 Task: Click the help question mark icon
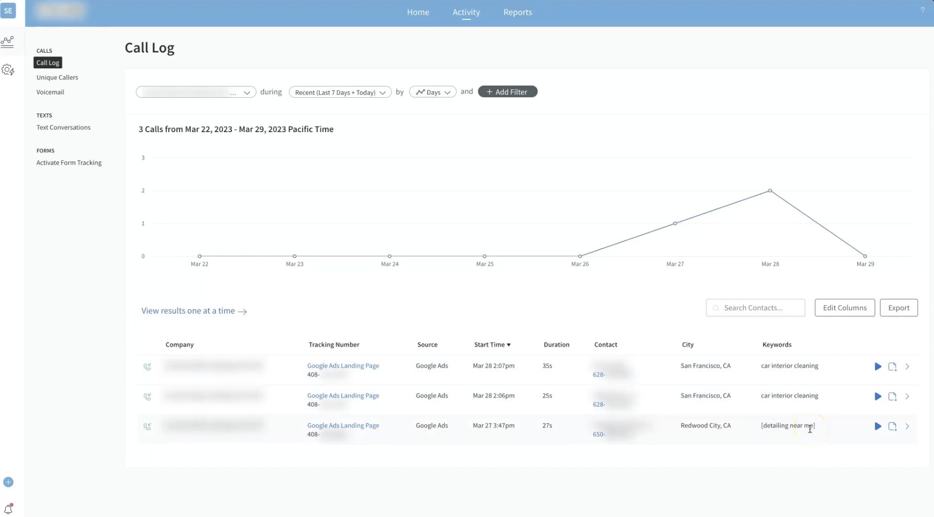[x=922, y=9]
